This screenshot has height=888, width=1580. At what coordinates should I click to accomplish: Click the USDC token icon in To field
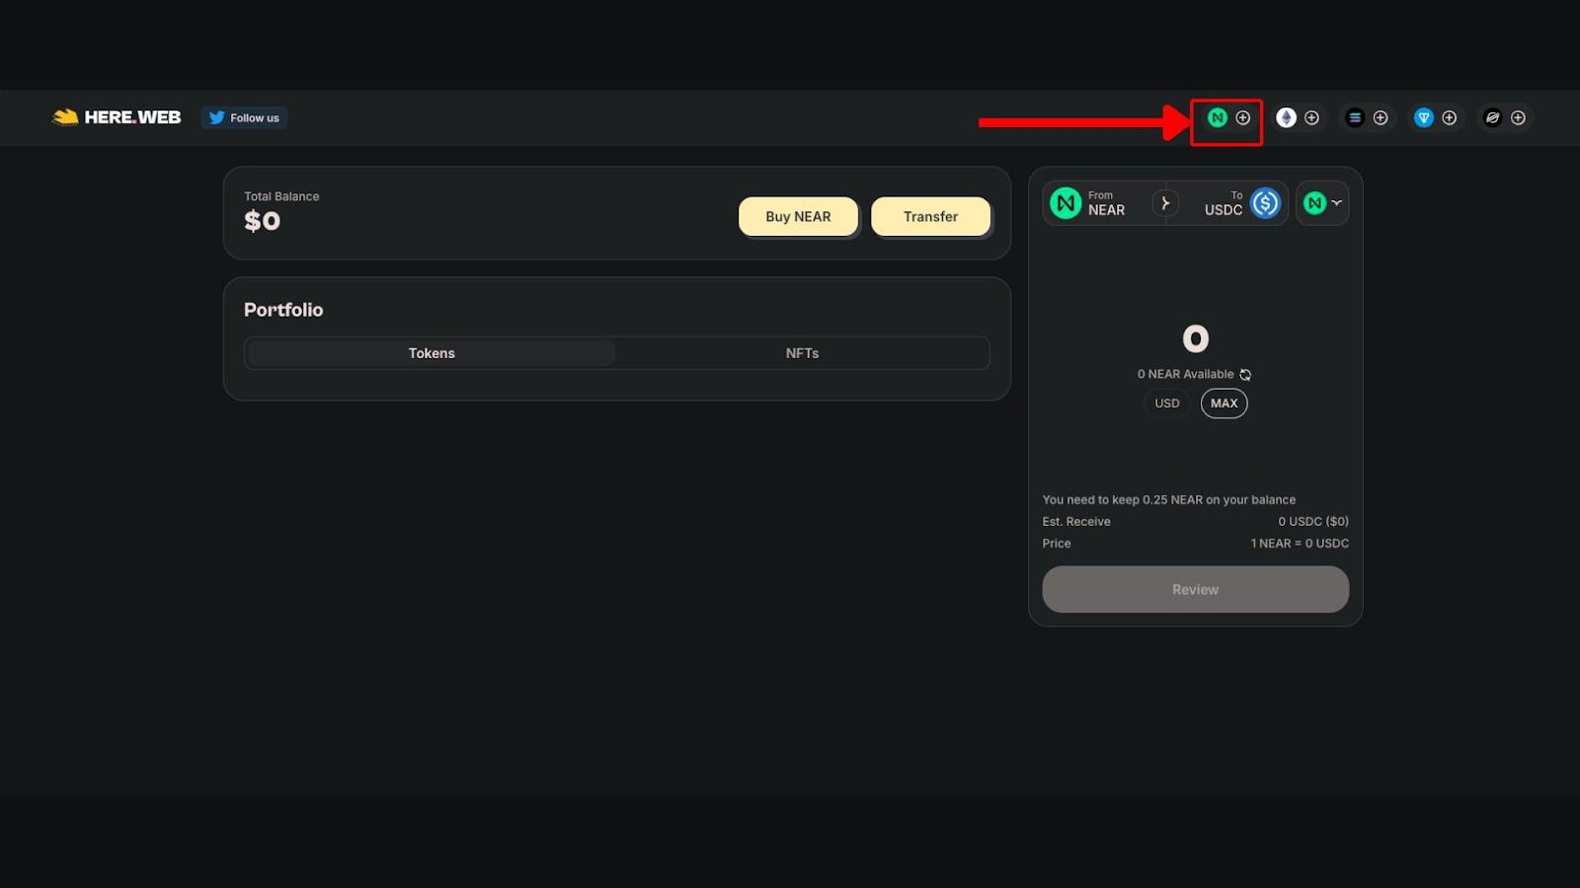[x=1265, y=203]
